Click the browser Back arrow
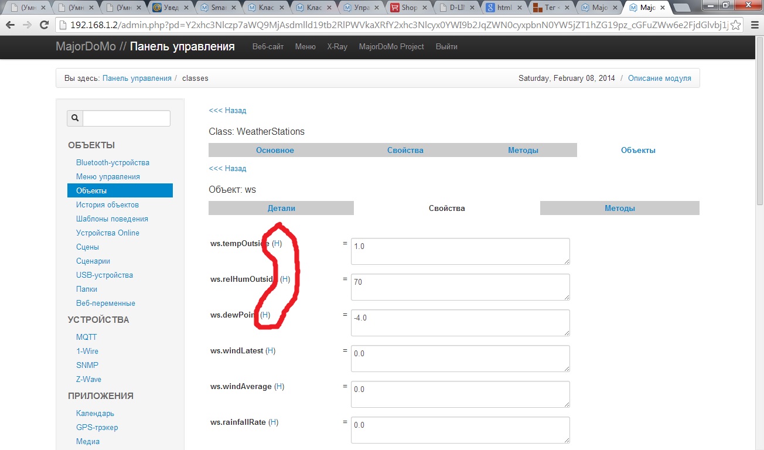The height and width of the screenshot is (450, 764). click(x=11, y=26)
